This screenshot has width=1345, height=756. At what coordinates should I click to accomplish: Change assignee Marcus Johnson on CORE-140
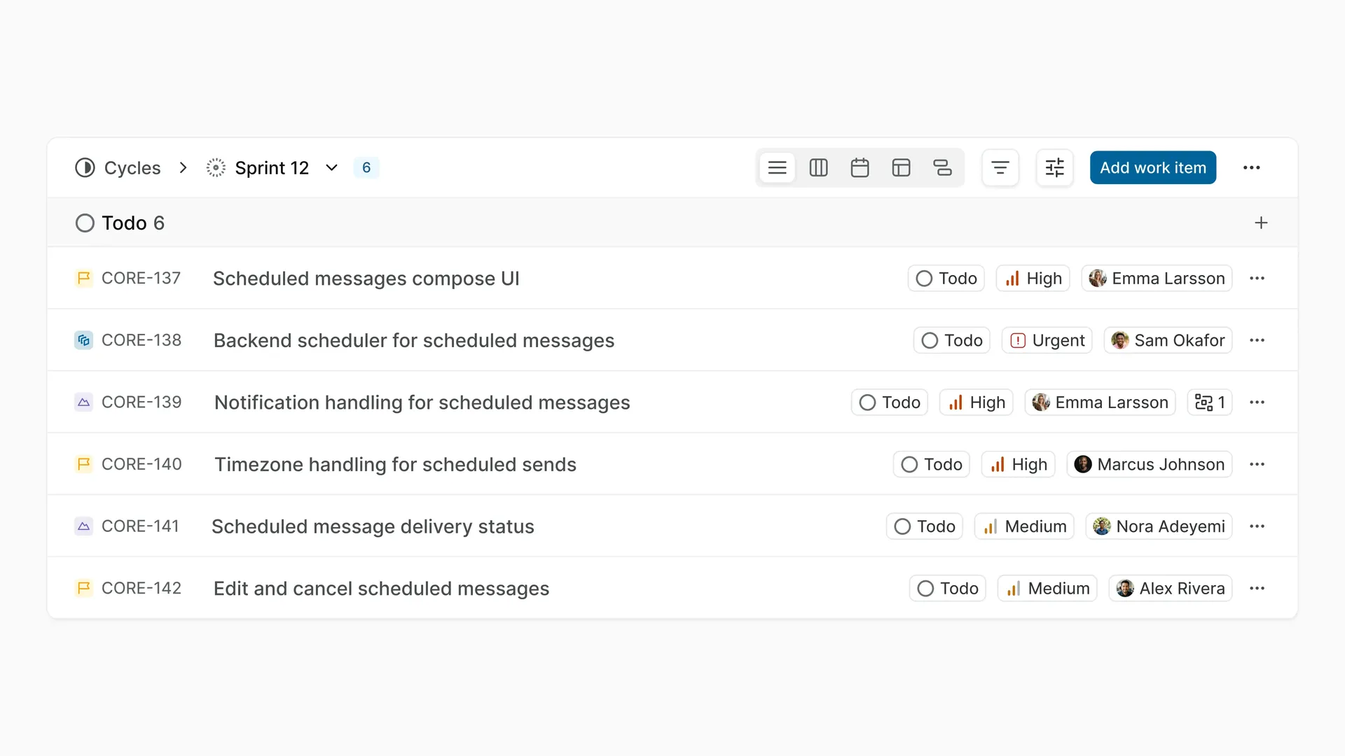point(1150,464)
